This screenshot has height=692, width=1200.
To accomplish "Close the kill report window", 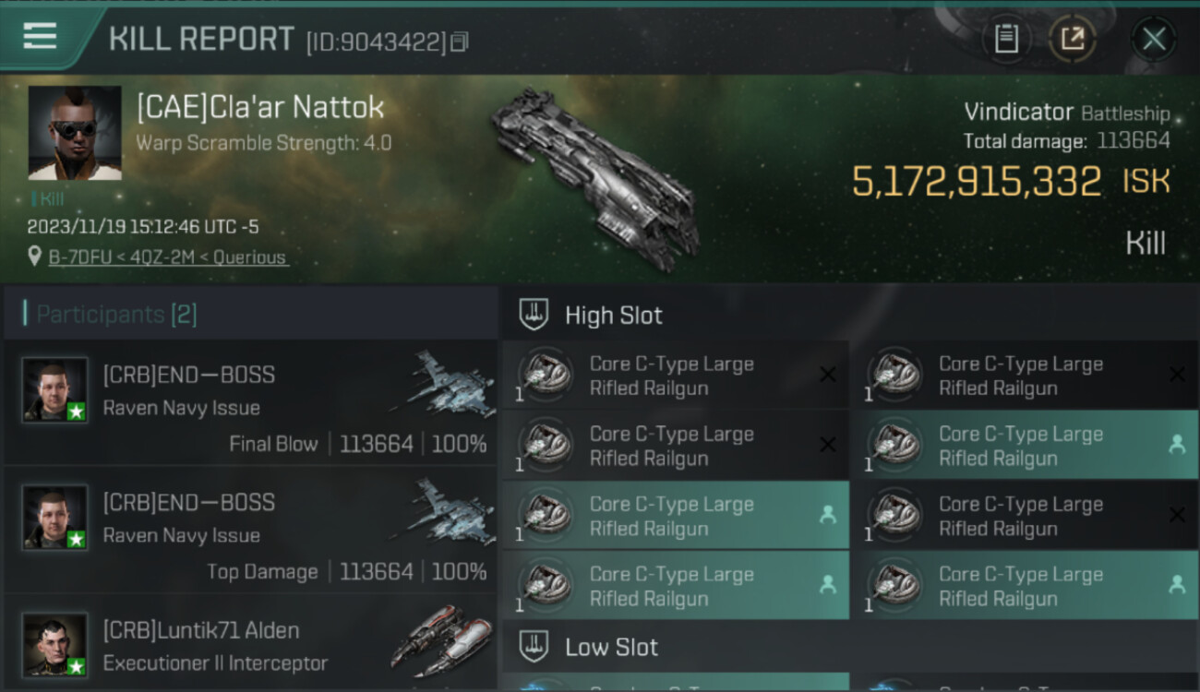I will point(1153,40).
